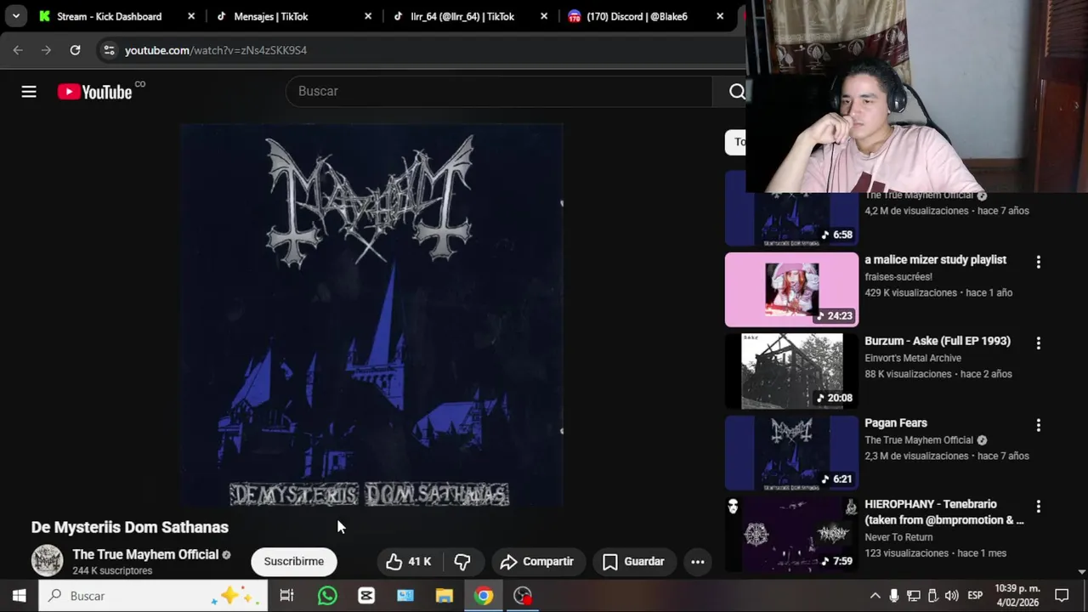Open options menu for Burzum - Aske video

pyautogui.click(x=1038, y=343)
